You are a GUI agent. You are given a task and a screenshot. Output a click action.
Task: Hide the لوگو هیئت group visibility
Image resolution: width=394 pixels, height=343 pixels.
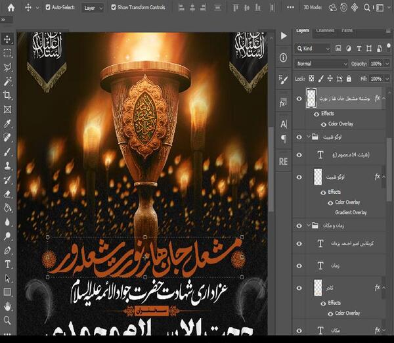(x=299, y=137)
